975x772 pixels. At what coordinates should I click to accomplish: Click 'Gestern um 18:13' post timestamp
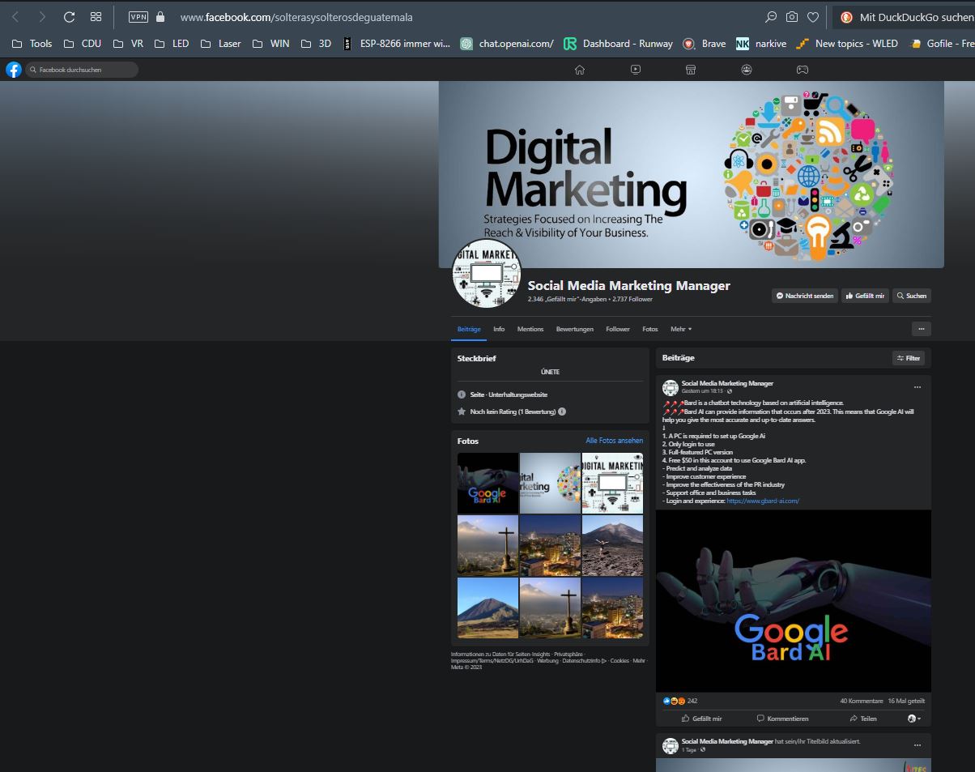pos(702,391)
